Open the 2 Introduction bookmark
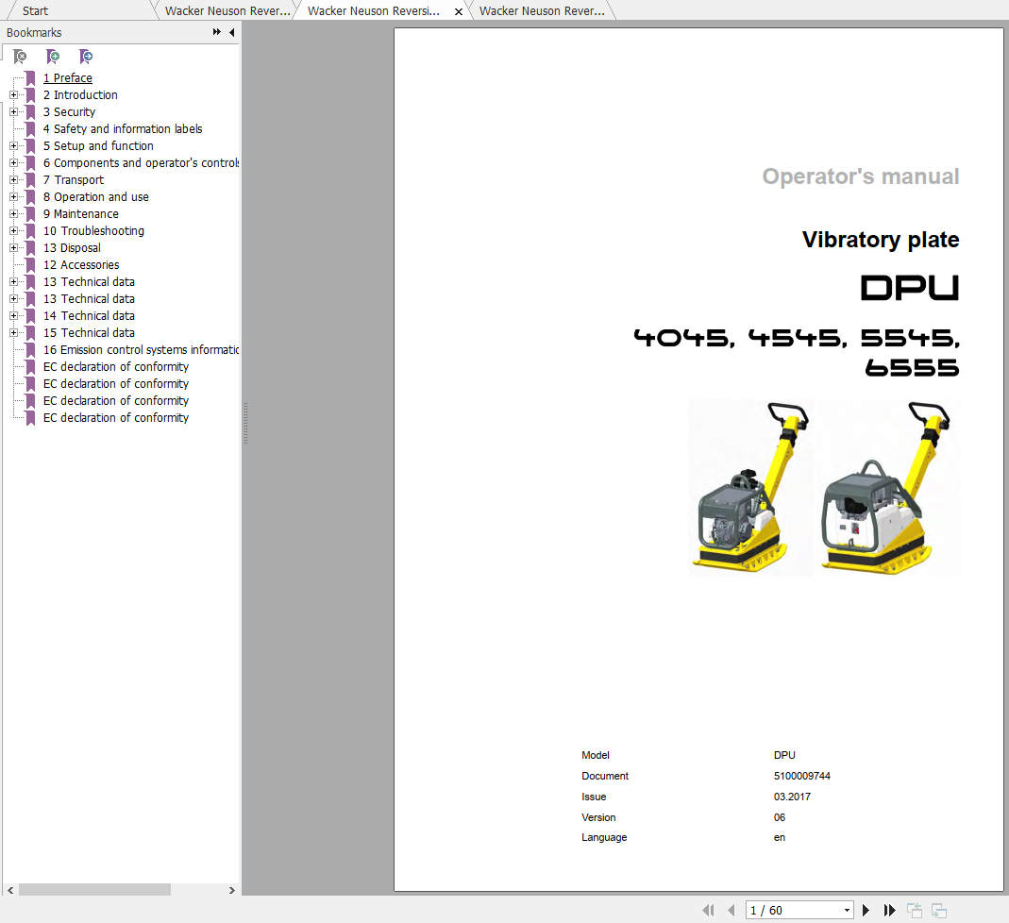 pyautogui.click(x=80, y=95)
